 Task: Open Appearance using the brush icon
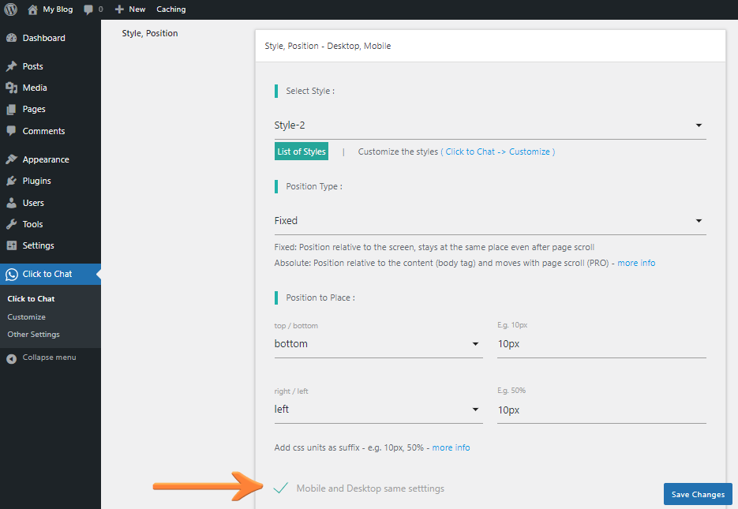[12, 159]
